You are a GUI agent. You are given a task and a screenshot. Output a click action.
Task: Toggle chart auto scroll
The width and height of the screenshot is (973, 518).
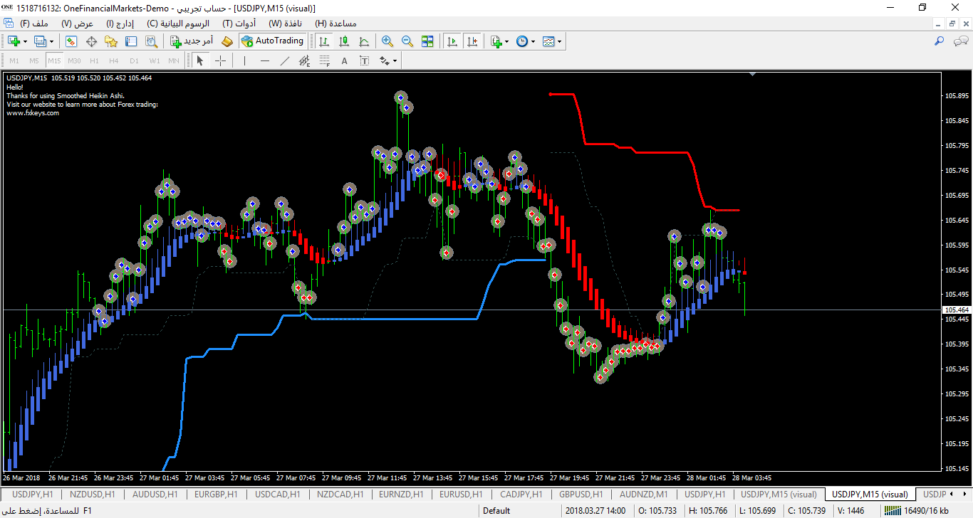(452, 41)
